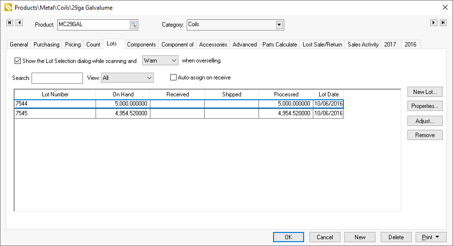Open the Components tab
453x246 pixels.
click(x=141, y=45)
